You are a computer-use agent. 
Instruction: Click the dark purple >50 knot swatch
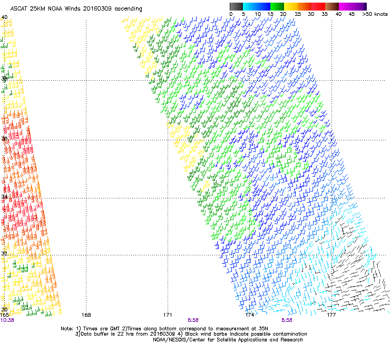[365, 6]
